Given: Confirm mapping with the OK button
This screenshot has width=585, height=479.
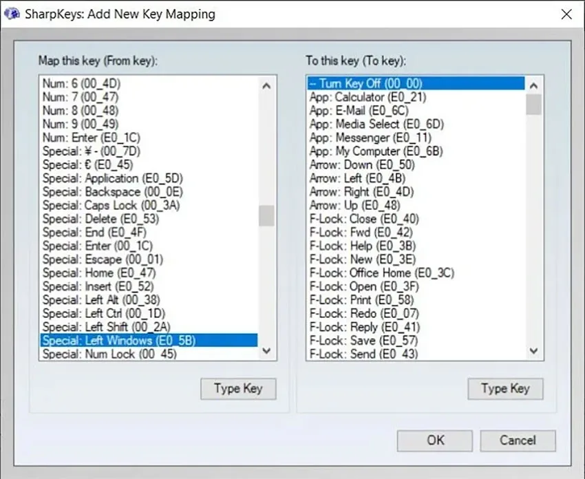Looking at the screenshot, I should coord(435,440).
